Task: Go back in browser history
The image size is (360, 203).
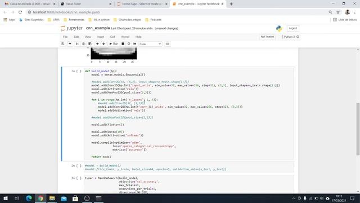Action: pos(5,12)
